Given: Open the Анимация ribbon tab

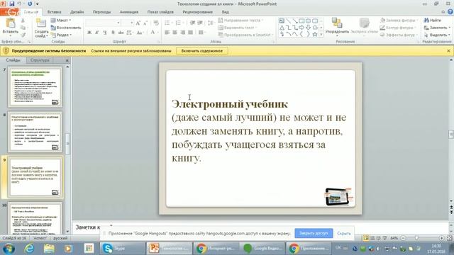Looking at the screenshot, I should [129, 12].
